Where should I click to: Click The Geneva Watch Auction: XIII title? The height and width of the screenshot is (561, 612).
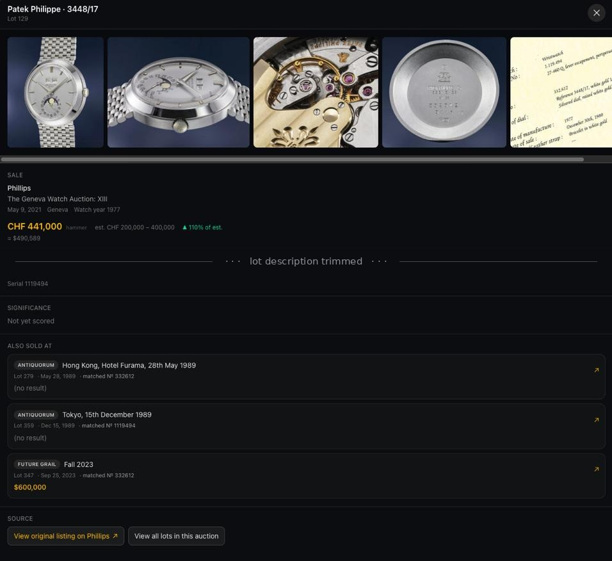pos(58,199)
